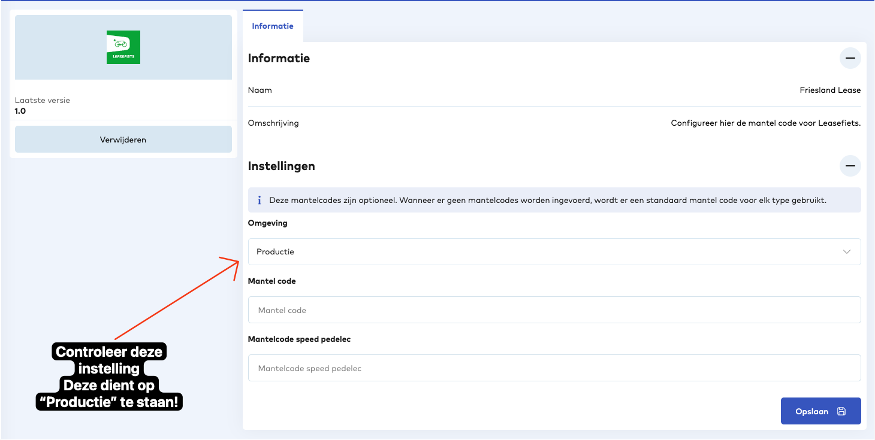The image size is (875, 440).
Task: Click the Omschrijving description text about Leasefiets
Action: coord(765,123)
